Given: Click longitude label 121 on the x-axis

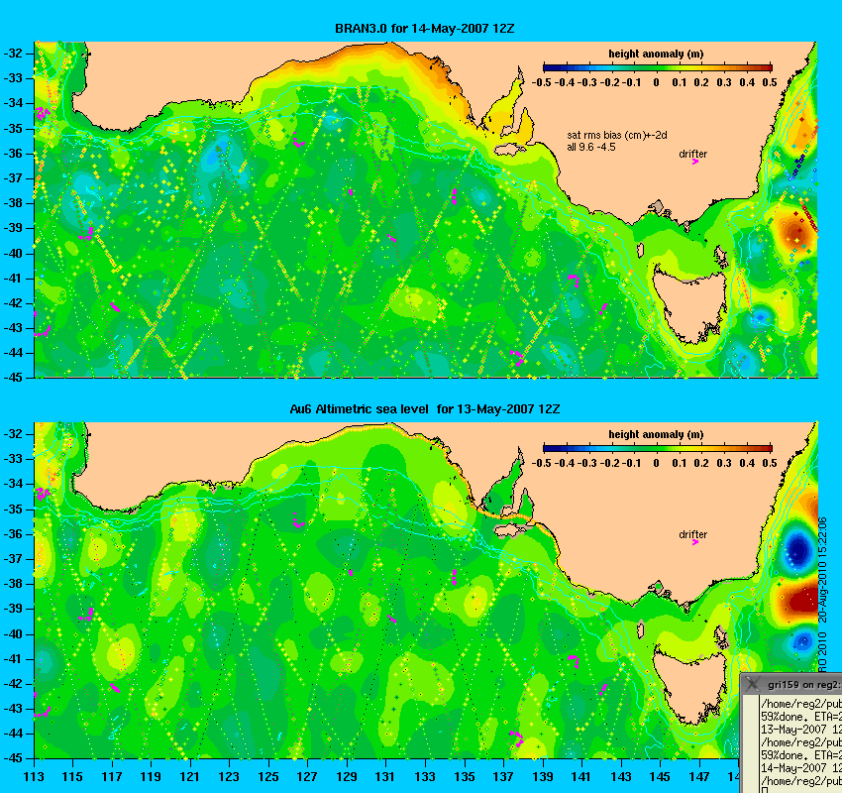Looking at the screenshot, I should pos(190,777).
